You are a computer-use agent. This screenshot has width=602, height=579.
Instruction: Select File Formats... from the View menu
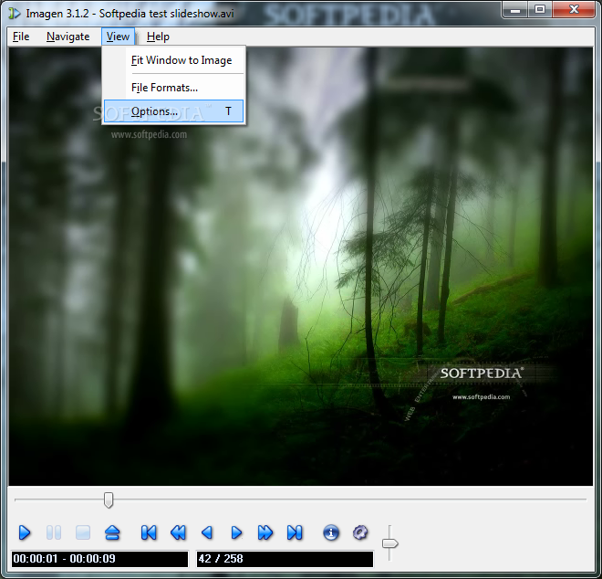coord(174,88)
